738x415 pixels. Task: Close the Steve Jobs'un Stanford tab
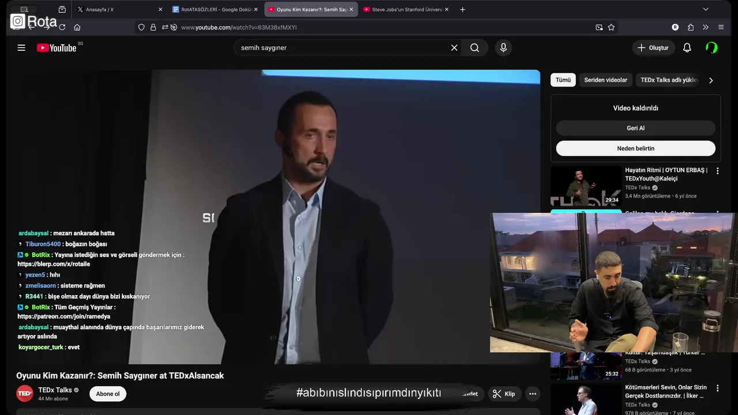click(446, 10)
